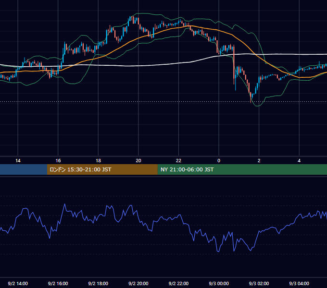
Task: Click the 22 hour axis label
Action: click(178, 161)
